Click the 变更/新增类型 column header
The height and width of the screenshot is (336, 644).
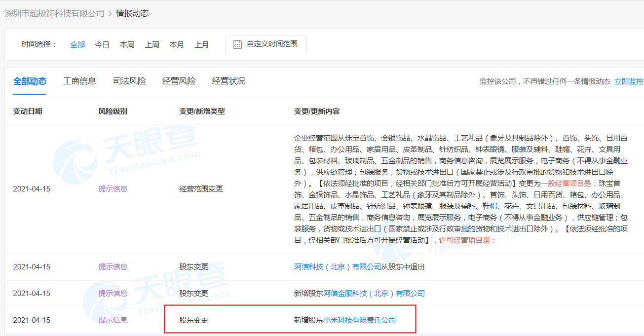[x=202, y=112]
